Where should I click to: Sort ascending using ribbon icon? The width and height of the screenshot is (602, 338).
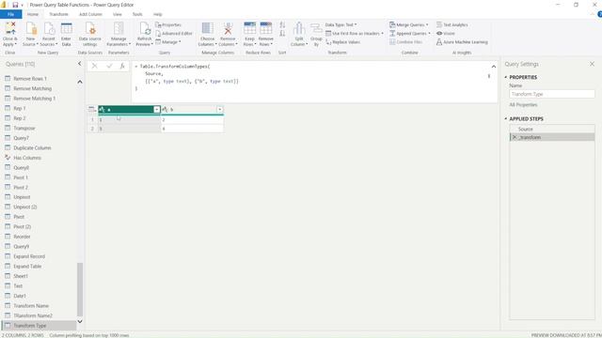(282, 25)
